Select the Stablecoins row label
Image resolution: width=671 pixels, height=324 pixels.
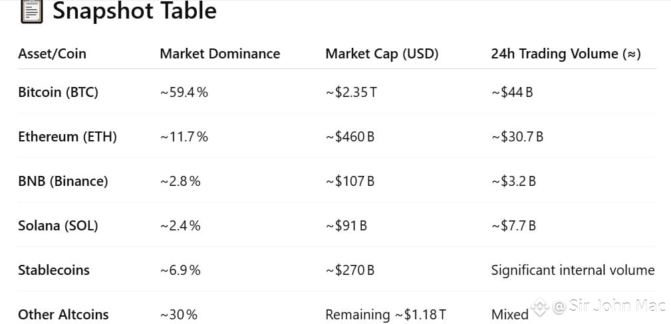(54, 270)
